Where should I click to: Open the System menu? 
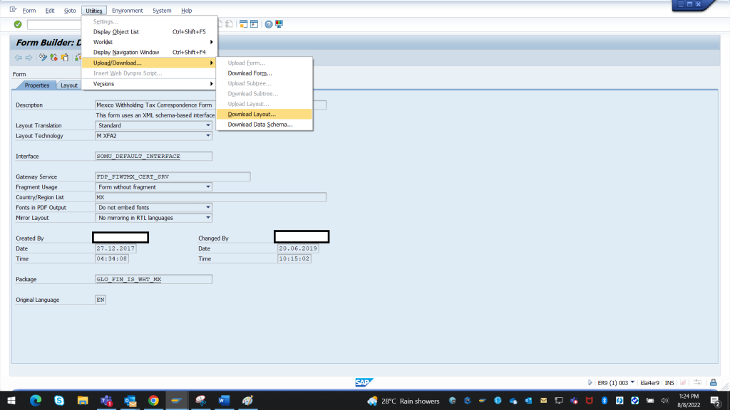162,10
